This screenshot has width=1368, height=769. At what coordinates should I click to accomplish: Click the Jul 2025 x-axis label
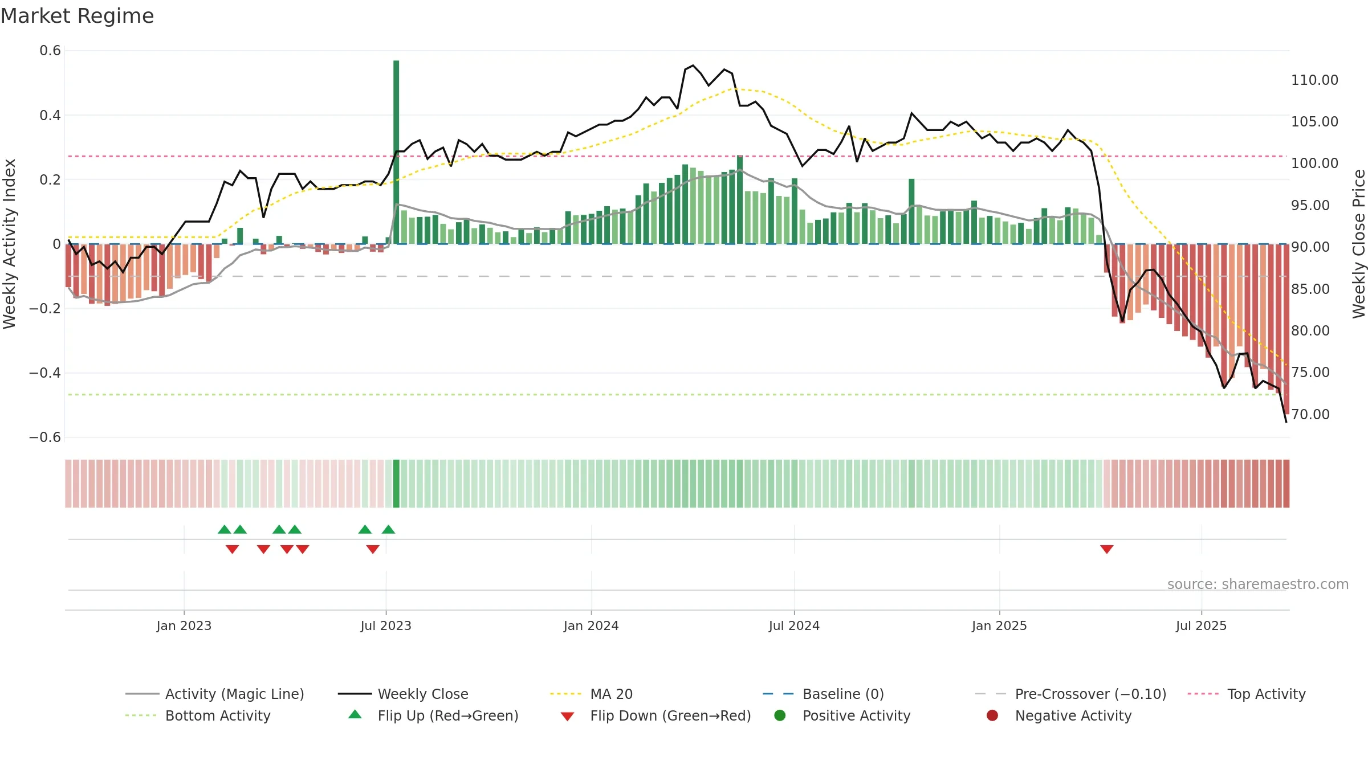[1201, 625]
